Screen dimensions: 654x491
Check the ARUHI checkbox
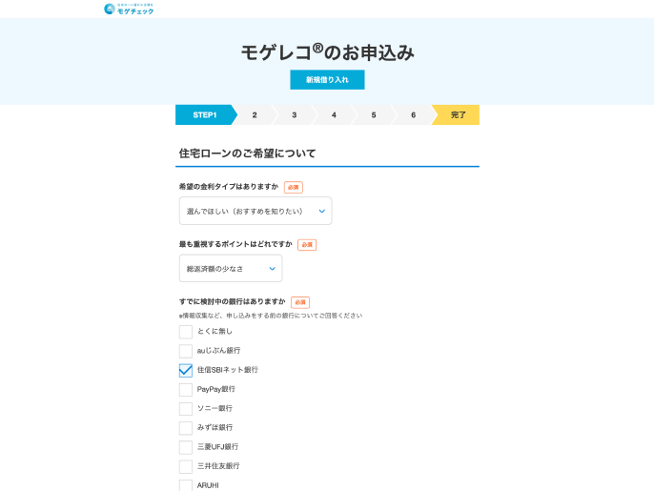pyautogui.click(x=186, y=485)
